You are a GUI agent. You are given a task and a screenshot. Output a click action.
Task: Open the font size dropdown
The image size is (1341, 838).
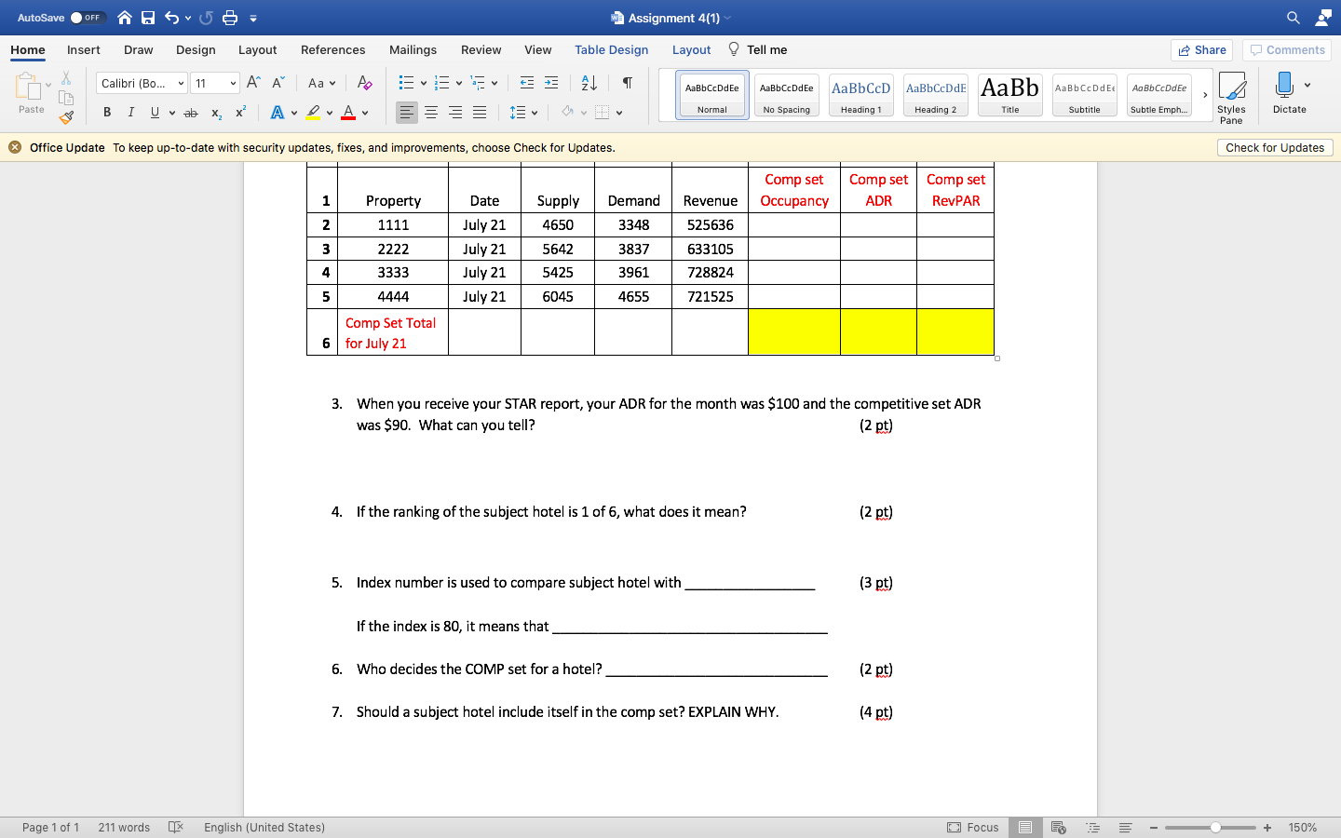point(231,83)
